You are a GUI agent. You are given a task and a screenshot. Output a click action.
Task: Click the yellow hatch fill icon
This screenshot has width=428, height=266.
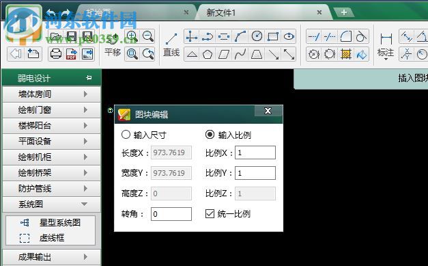tap(345, 54)
